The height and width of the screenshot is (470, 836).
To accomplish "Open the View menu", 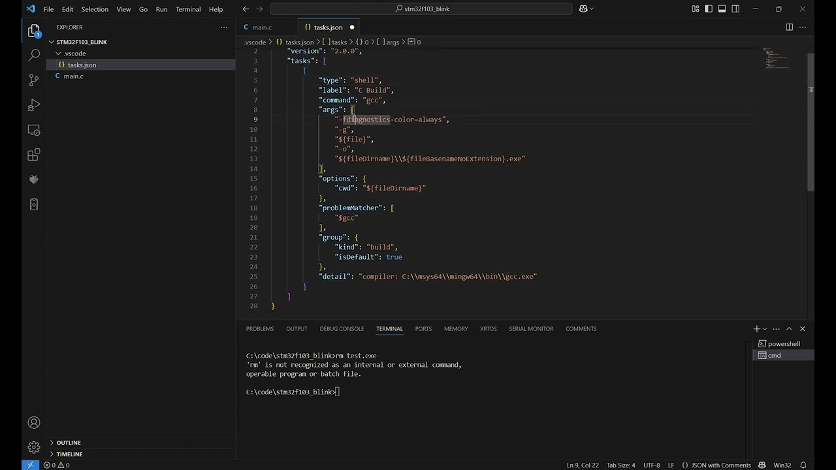I will tap(123, 9).
